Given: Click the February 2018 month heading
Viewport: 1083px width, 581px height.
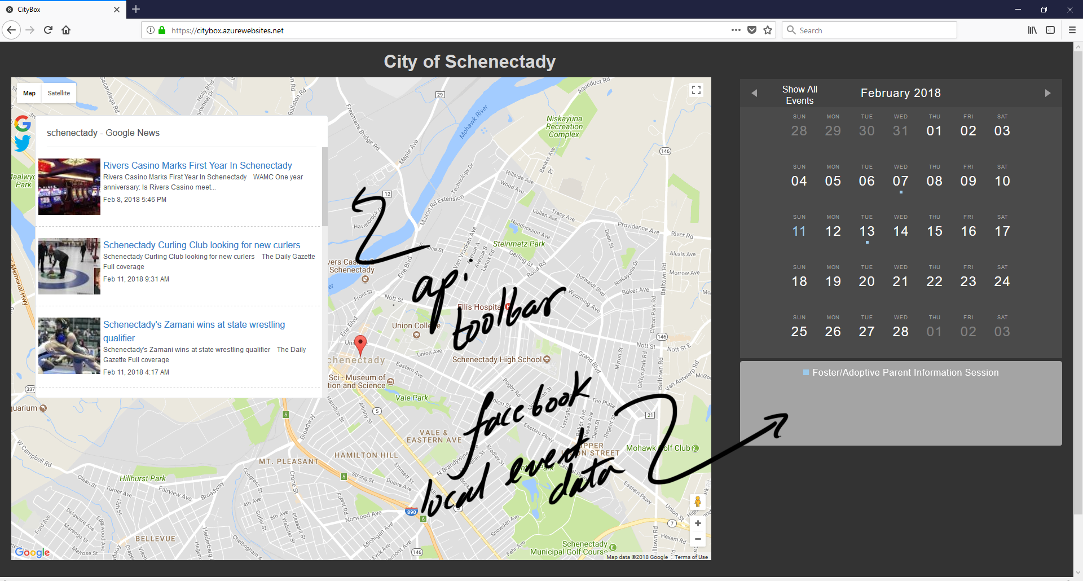Looking at the screenshot, I should pyautogui.click(x=901, y=93).
